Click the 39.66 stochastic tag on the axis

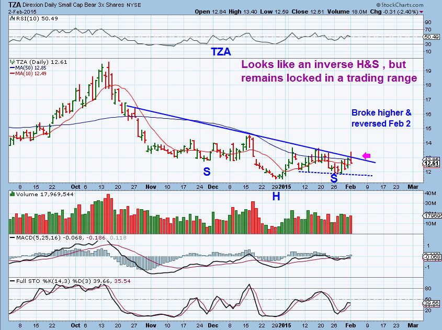click(432, 303)
